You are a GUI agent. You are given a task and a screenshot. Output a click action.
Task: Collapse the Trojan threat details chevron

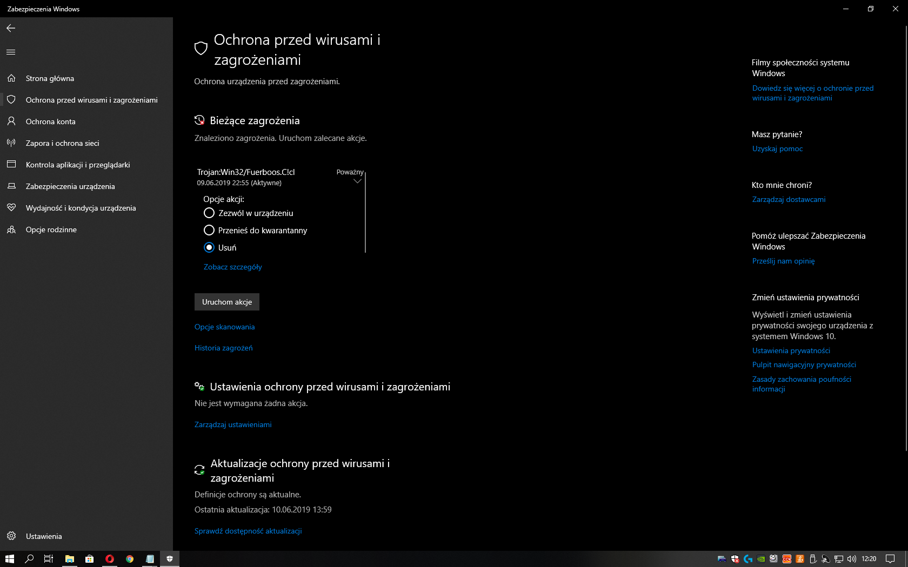click(357, 181)
